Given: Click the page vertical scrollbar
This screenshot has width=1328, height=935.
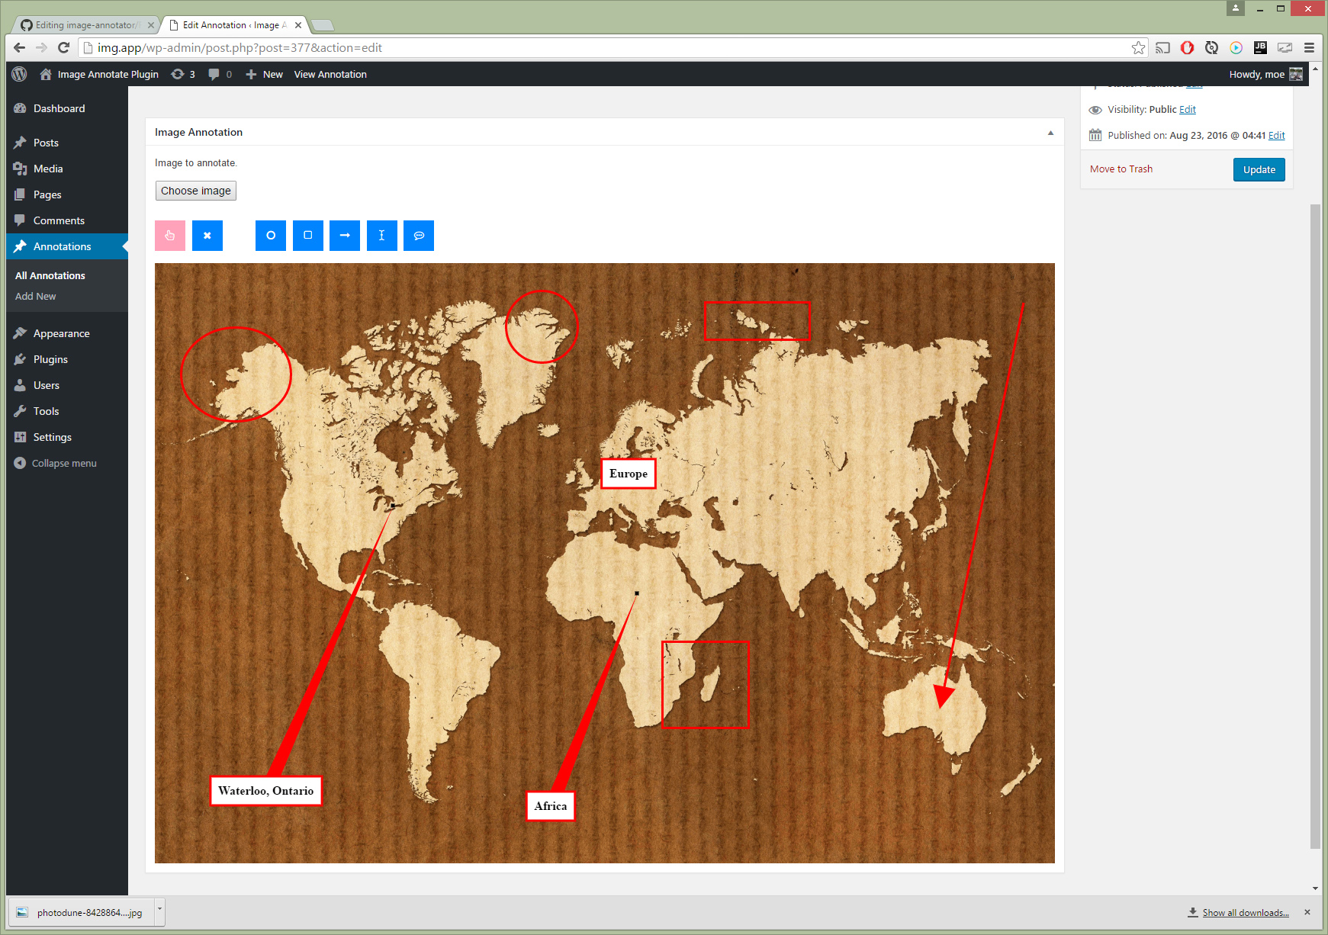Looking at the screenshot, I should (x=1315, y=526).
